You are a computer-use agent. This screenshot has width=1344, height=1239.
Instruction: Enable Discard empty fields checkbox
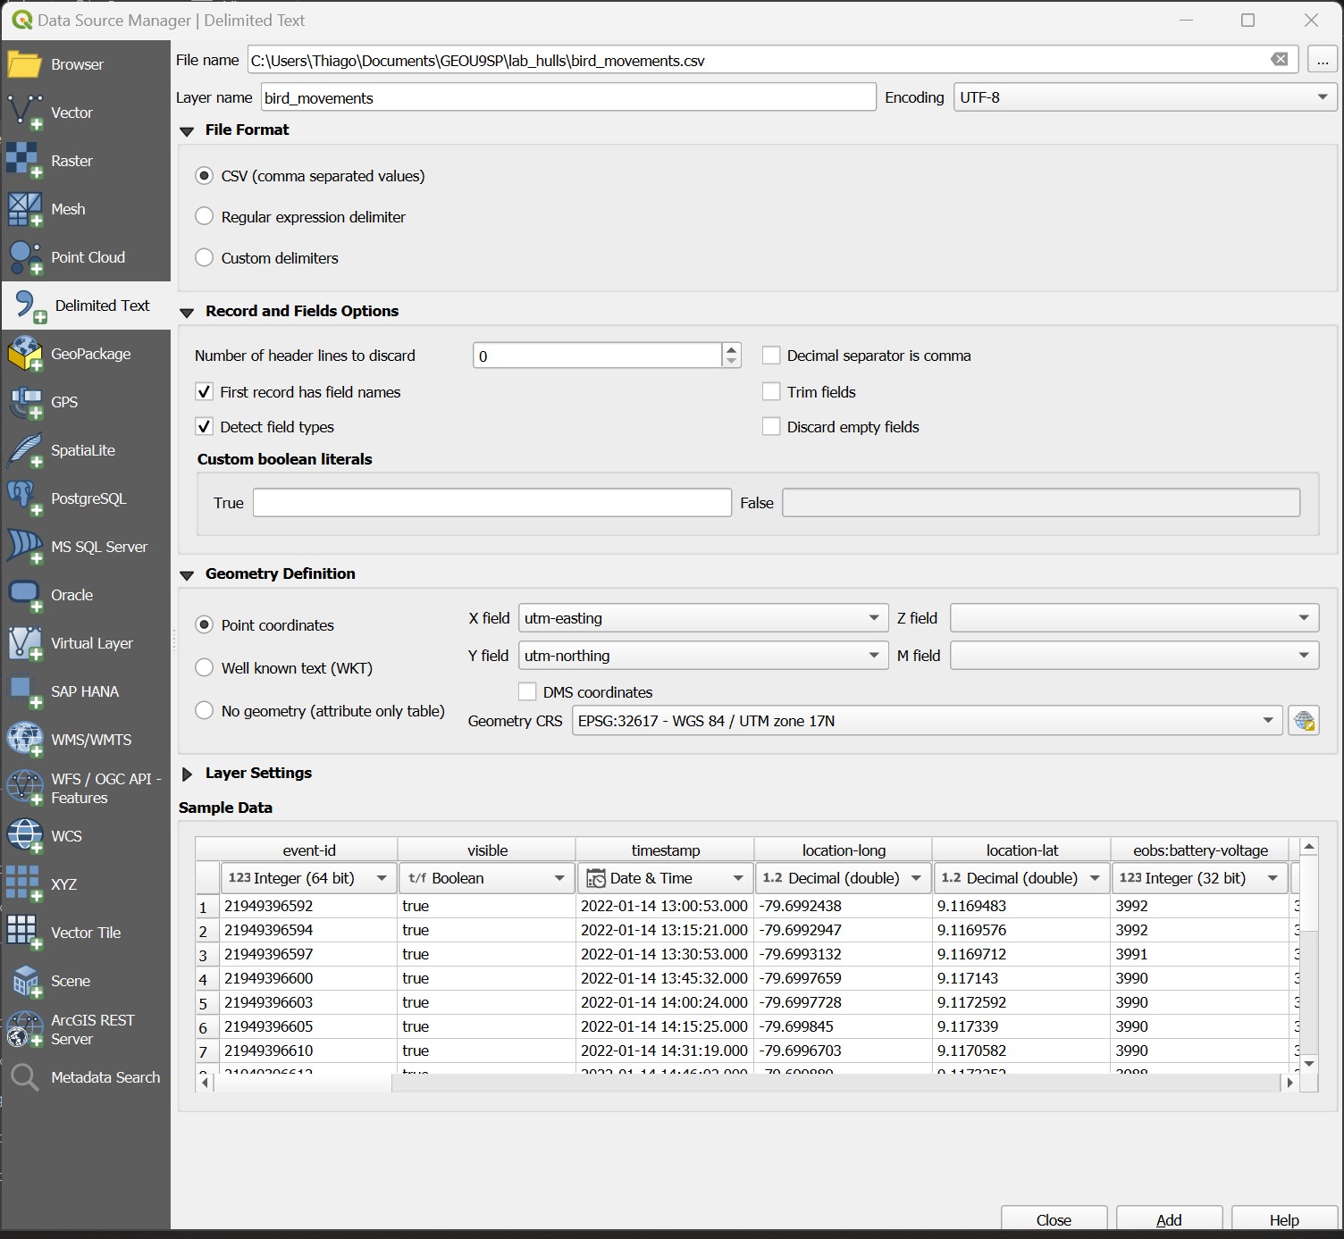[x=771, y=426]
